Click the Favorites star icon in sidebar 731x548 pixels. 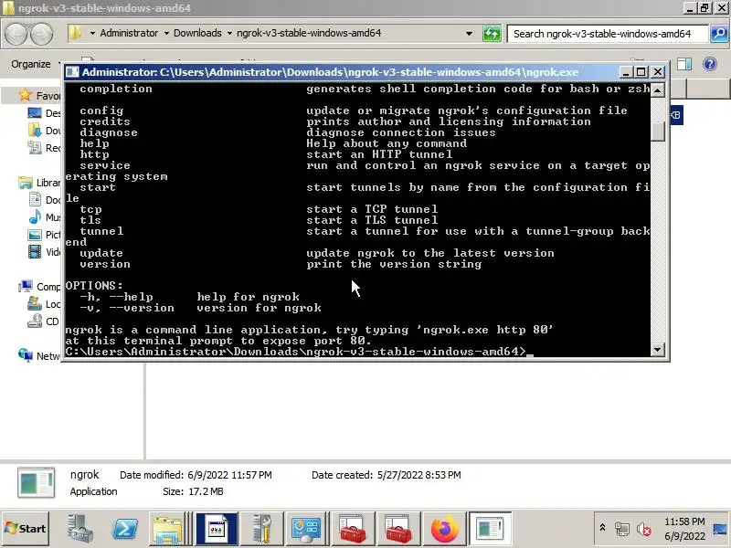click(x=26, y=96)
